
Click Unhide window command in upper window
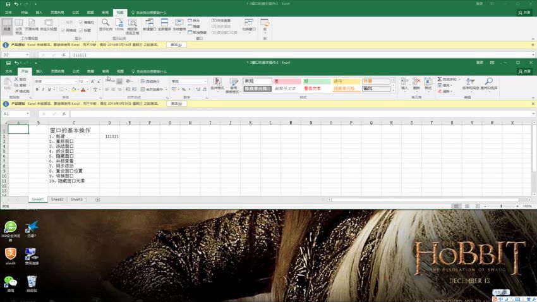click(197, 32)
